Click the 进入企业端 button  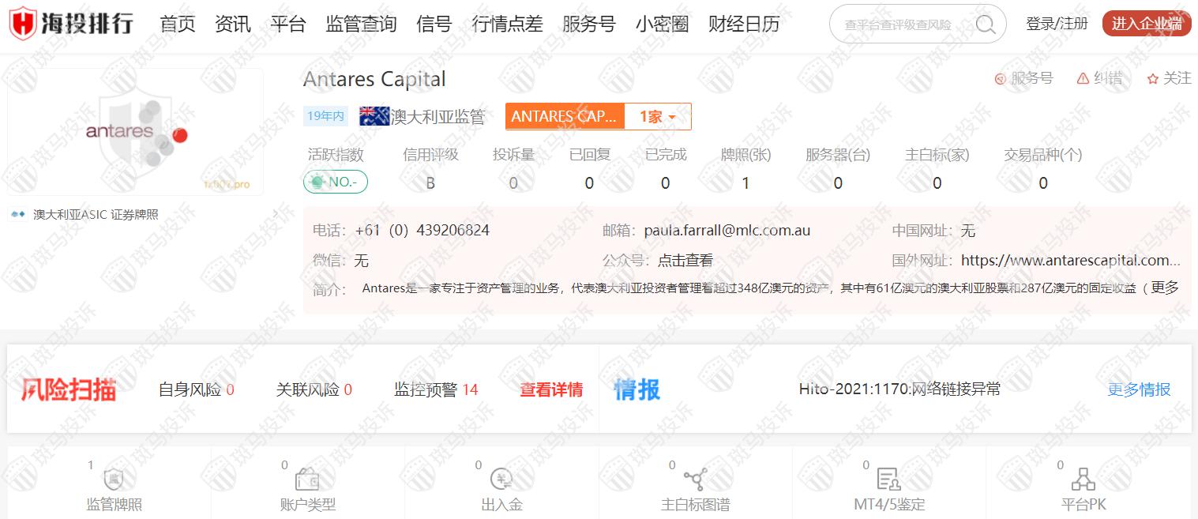coord(1146,24)
